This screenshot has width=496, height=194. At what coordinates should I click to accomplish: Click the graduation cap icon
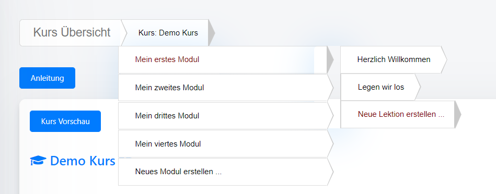[x=38, y=161]
